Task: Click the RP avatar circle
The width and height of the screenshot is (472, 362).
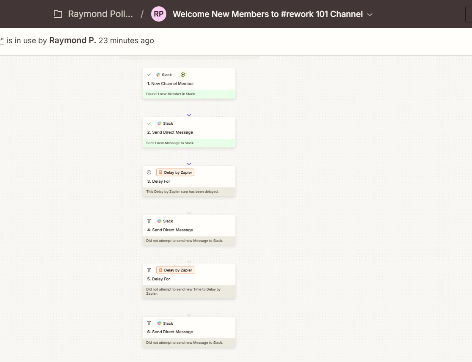Action: coord(159,14)
